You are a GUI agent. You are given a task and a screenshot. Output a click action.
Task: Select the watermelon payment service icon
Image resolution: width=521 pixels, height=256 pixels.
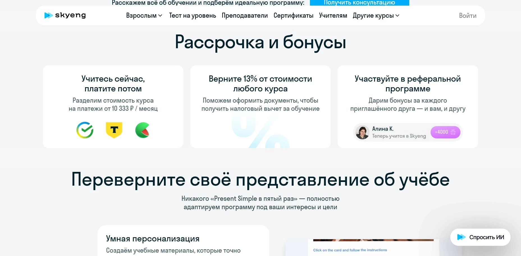coord(142,130)
